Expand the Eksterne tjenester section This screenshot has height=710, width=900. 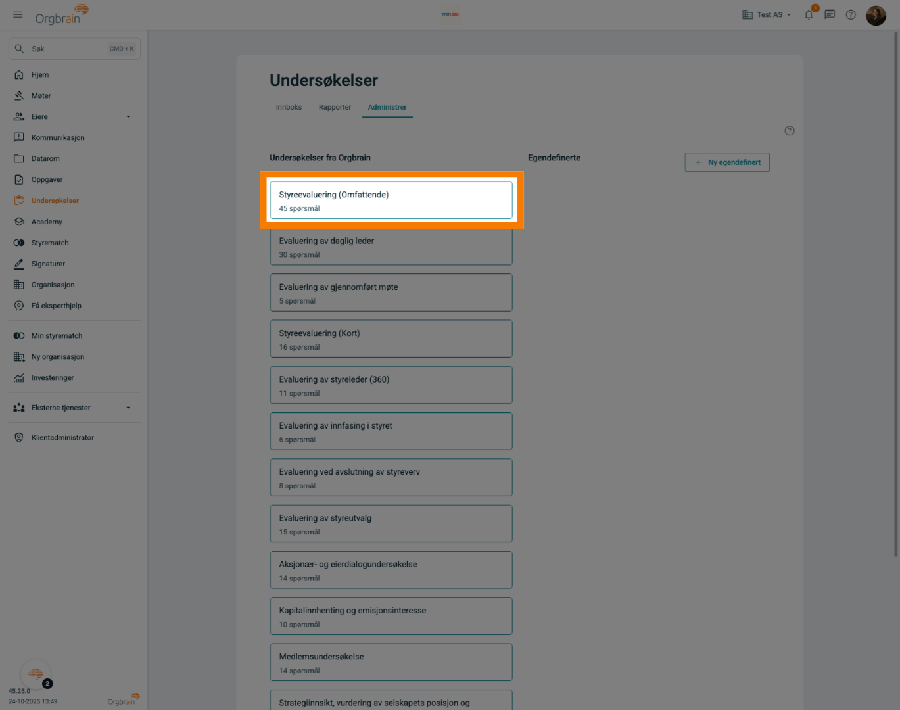[x=129, y=407]
